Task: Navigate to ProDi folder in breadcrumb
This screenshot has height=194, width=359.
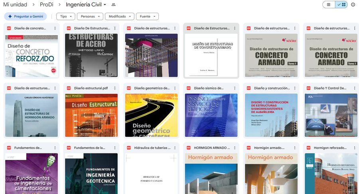Action: 47,4
